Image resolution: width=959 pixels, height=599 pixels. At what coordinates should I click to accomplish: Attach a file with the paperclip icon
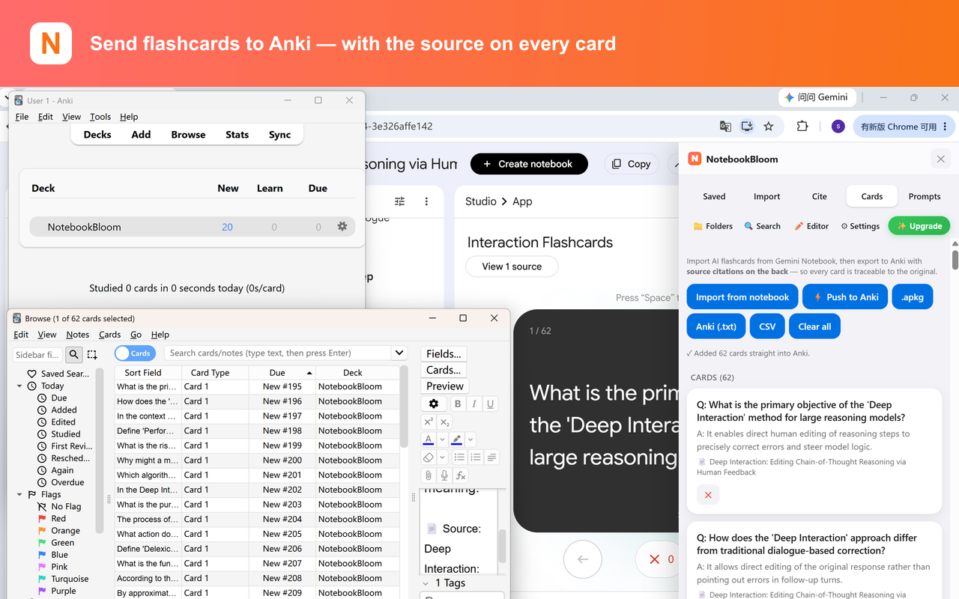(x=429, y=475)
